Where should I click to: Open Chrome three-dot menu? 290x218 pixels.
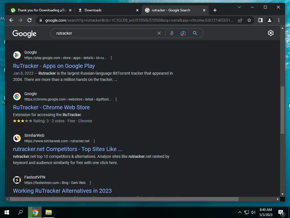tap(279, 20)
